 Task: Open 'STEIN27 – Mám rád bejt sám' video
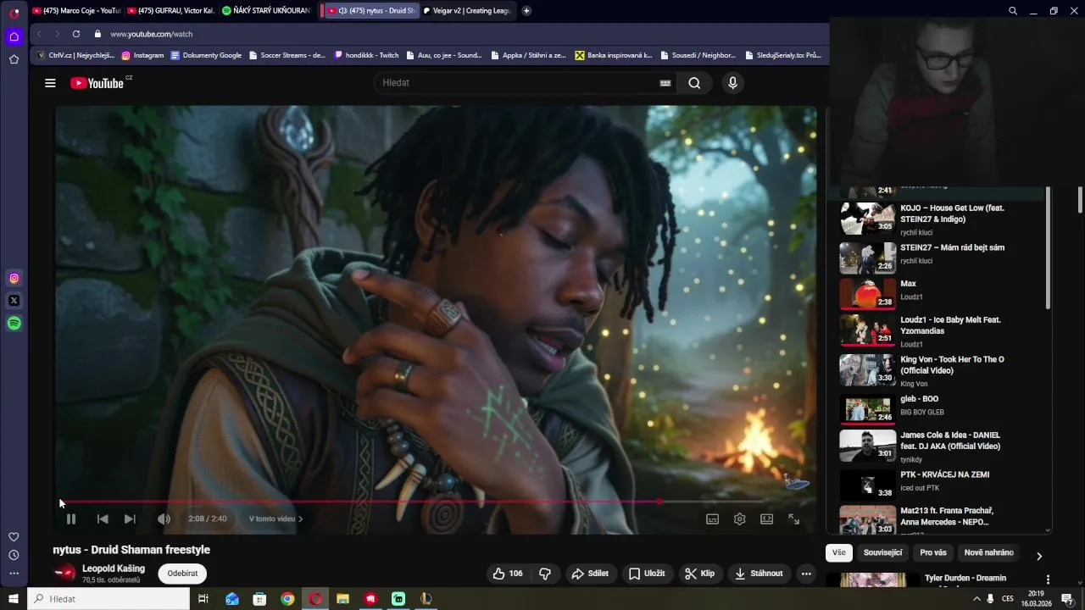point(952,247)
